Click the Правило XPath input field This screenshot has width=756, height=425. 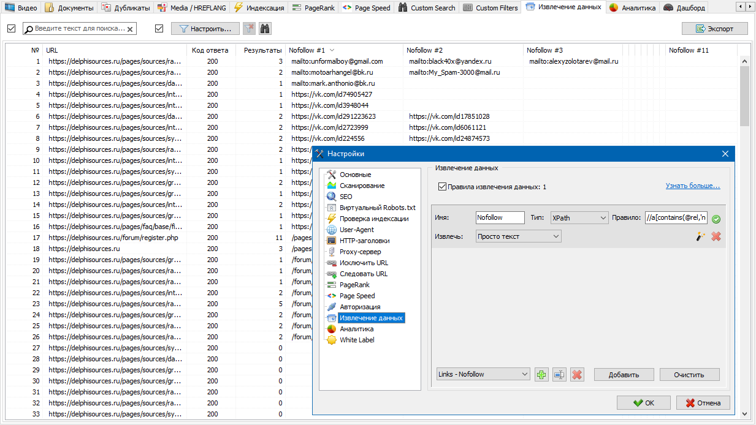tap(676, 218)
